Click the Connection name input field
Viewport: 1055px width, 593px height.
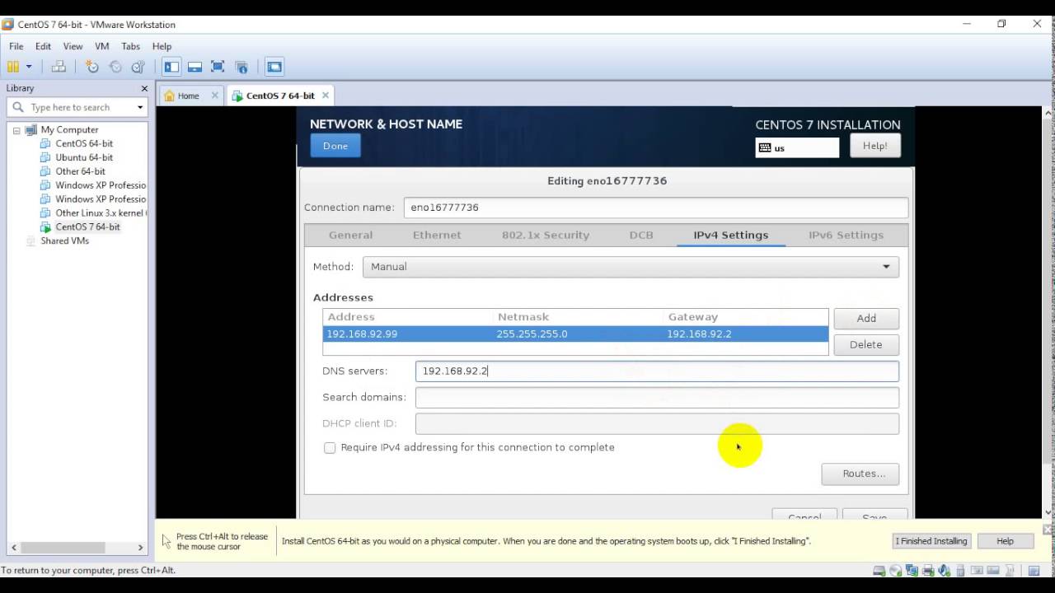coord(656,208)
